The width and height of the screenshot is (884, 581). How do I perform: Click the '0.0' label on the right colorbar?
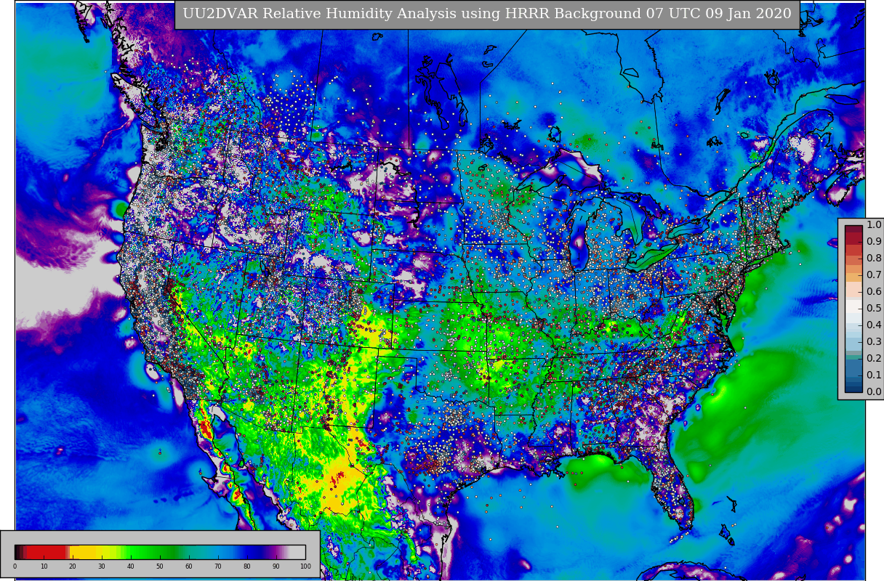pos(874,392)
